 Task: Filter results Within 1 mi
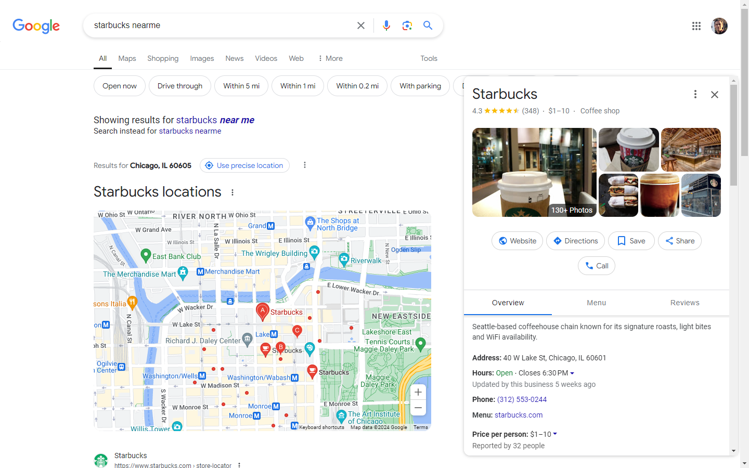pyautogui.click(x=298, y=86)
